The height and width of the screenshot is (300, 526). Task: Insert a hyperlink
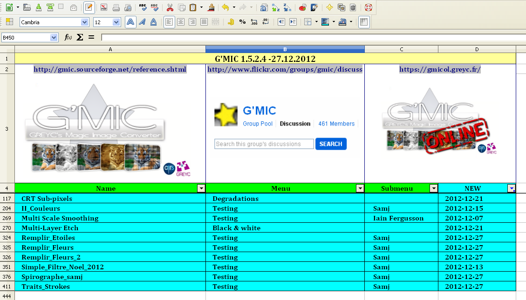click(x=264, y=7)
